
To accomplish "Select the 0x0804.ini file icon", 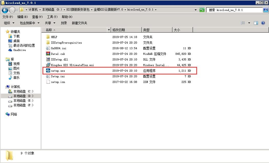I will tap(48, 48).
